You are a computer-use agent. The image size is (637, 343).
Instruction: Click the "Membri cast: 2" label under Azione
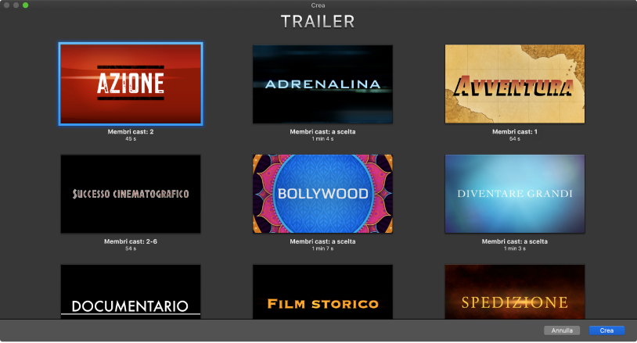click(x=131, y=132)
